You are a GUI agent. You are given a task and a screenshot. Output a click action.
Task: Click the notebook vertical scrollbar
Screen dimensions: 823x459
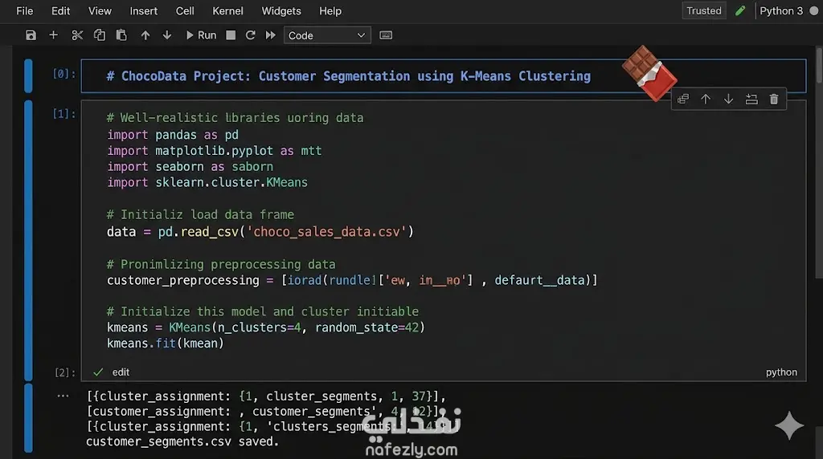[x=819, y=66]
